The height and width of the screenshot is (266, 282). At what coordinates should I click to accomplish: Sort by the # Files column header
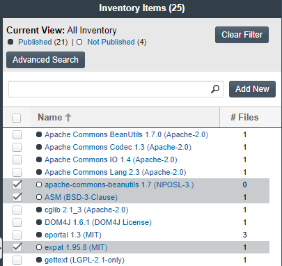point(244,117)
